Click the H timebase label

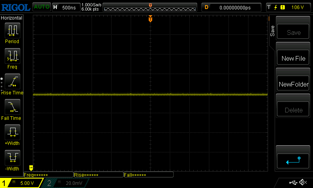(x=55, y=7)
